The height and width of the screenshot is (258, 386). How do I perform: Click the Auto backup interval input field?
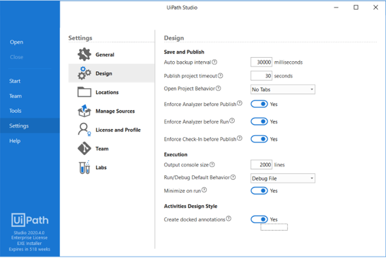261,62
